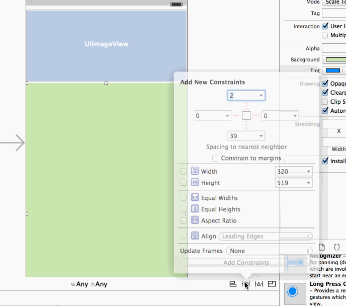Toggle the right spacing strut
The height and width of the screenshot is (306, 346).
point(256,115)
